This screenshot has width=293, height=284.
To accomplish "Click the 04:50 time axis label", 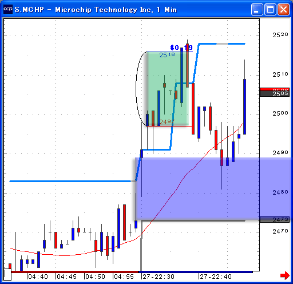I will 96,277.
